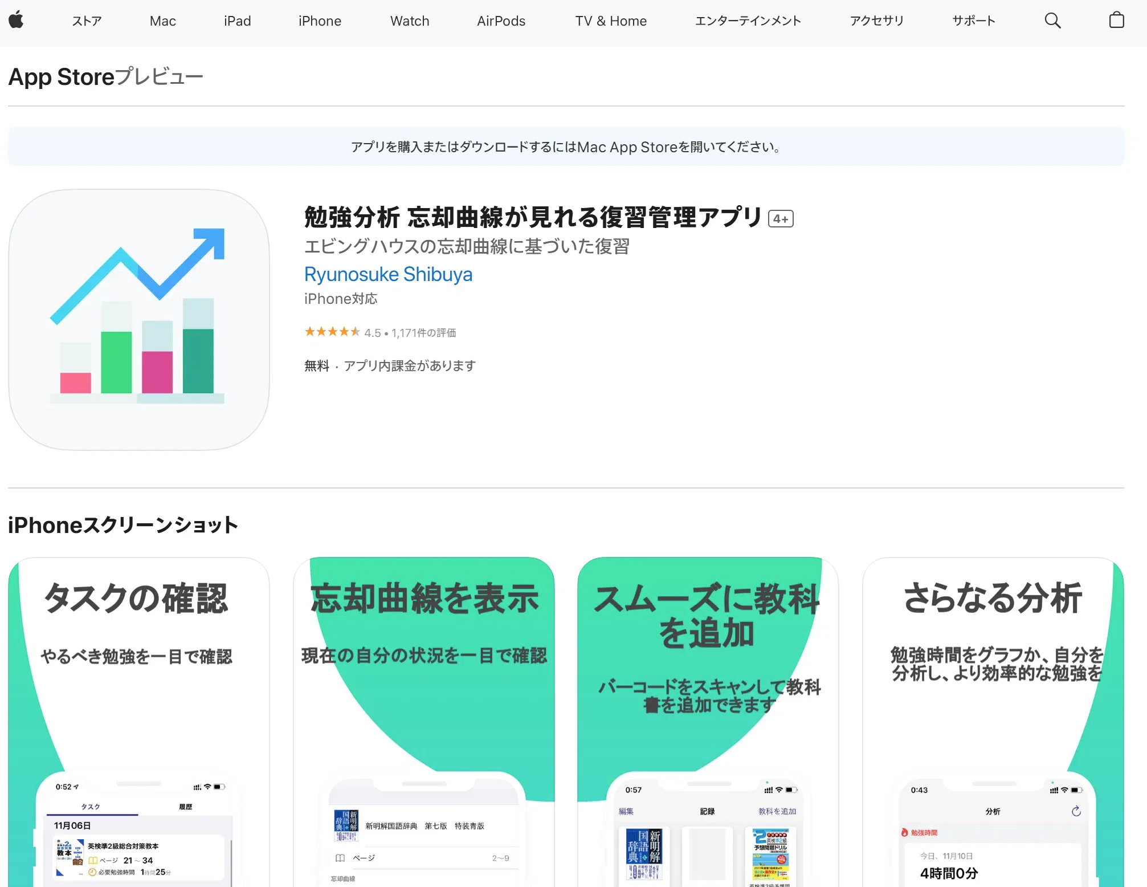Open the 忘却曲線を表示 screenshot
Viewport: 1147px width, 887px height.
pos(424,722)
